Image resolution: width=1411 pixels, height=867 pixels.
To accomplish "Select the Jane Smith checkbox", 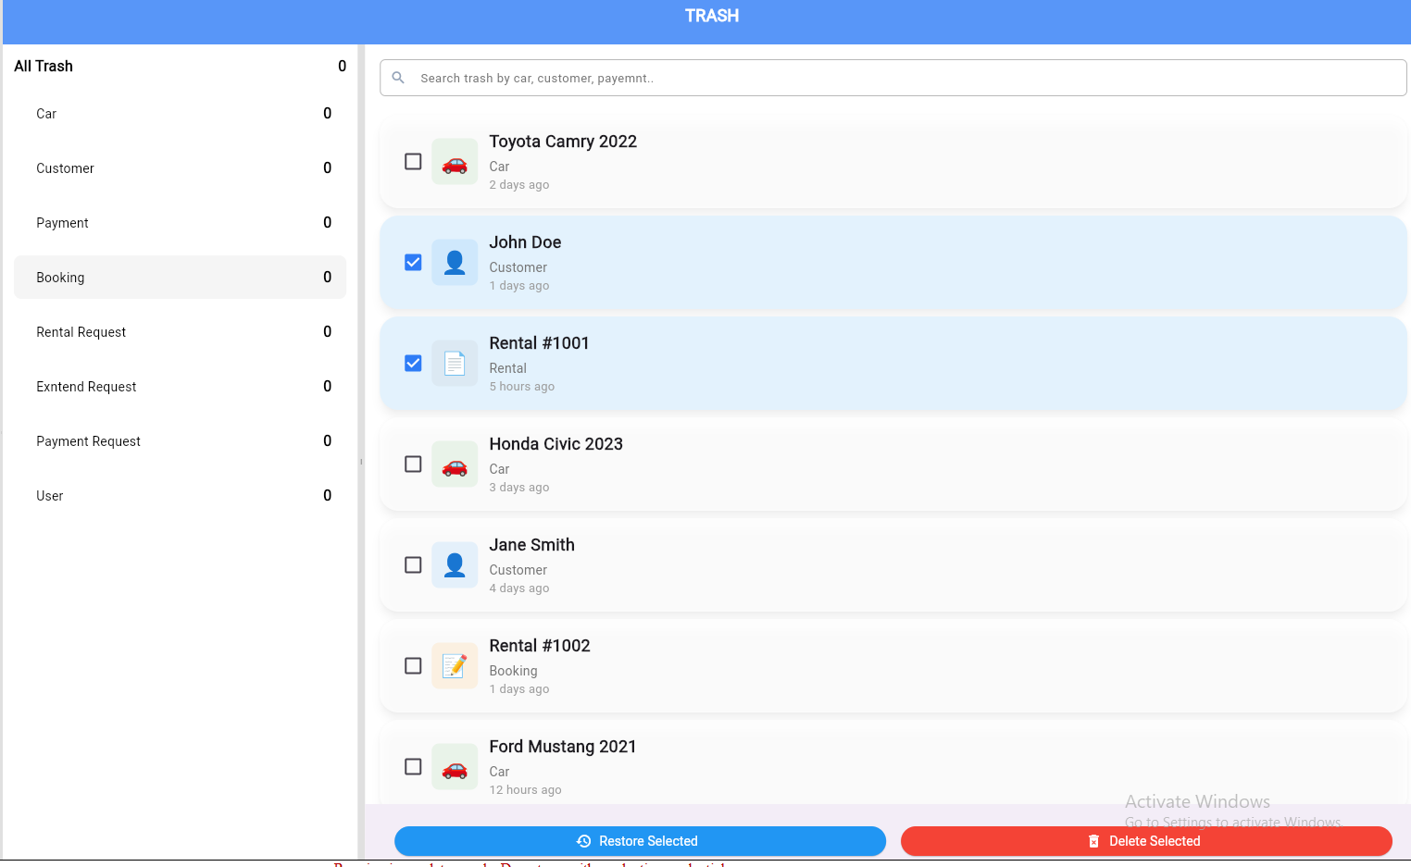I will [x=413, y=565].
